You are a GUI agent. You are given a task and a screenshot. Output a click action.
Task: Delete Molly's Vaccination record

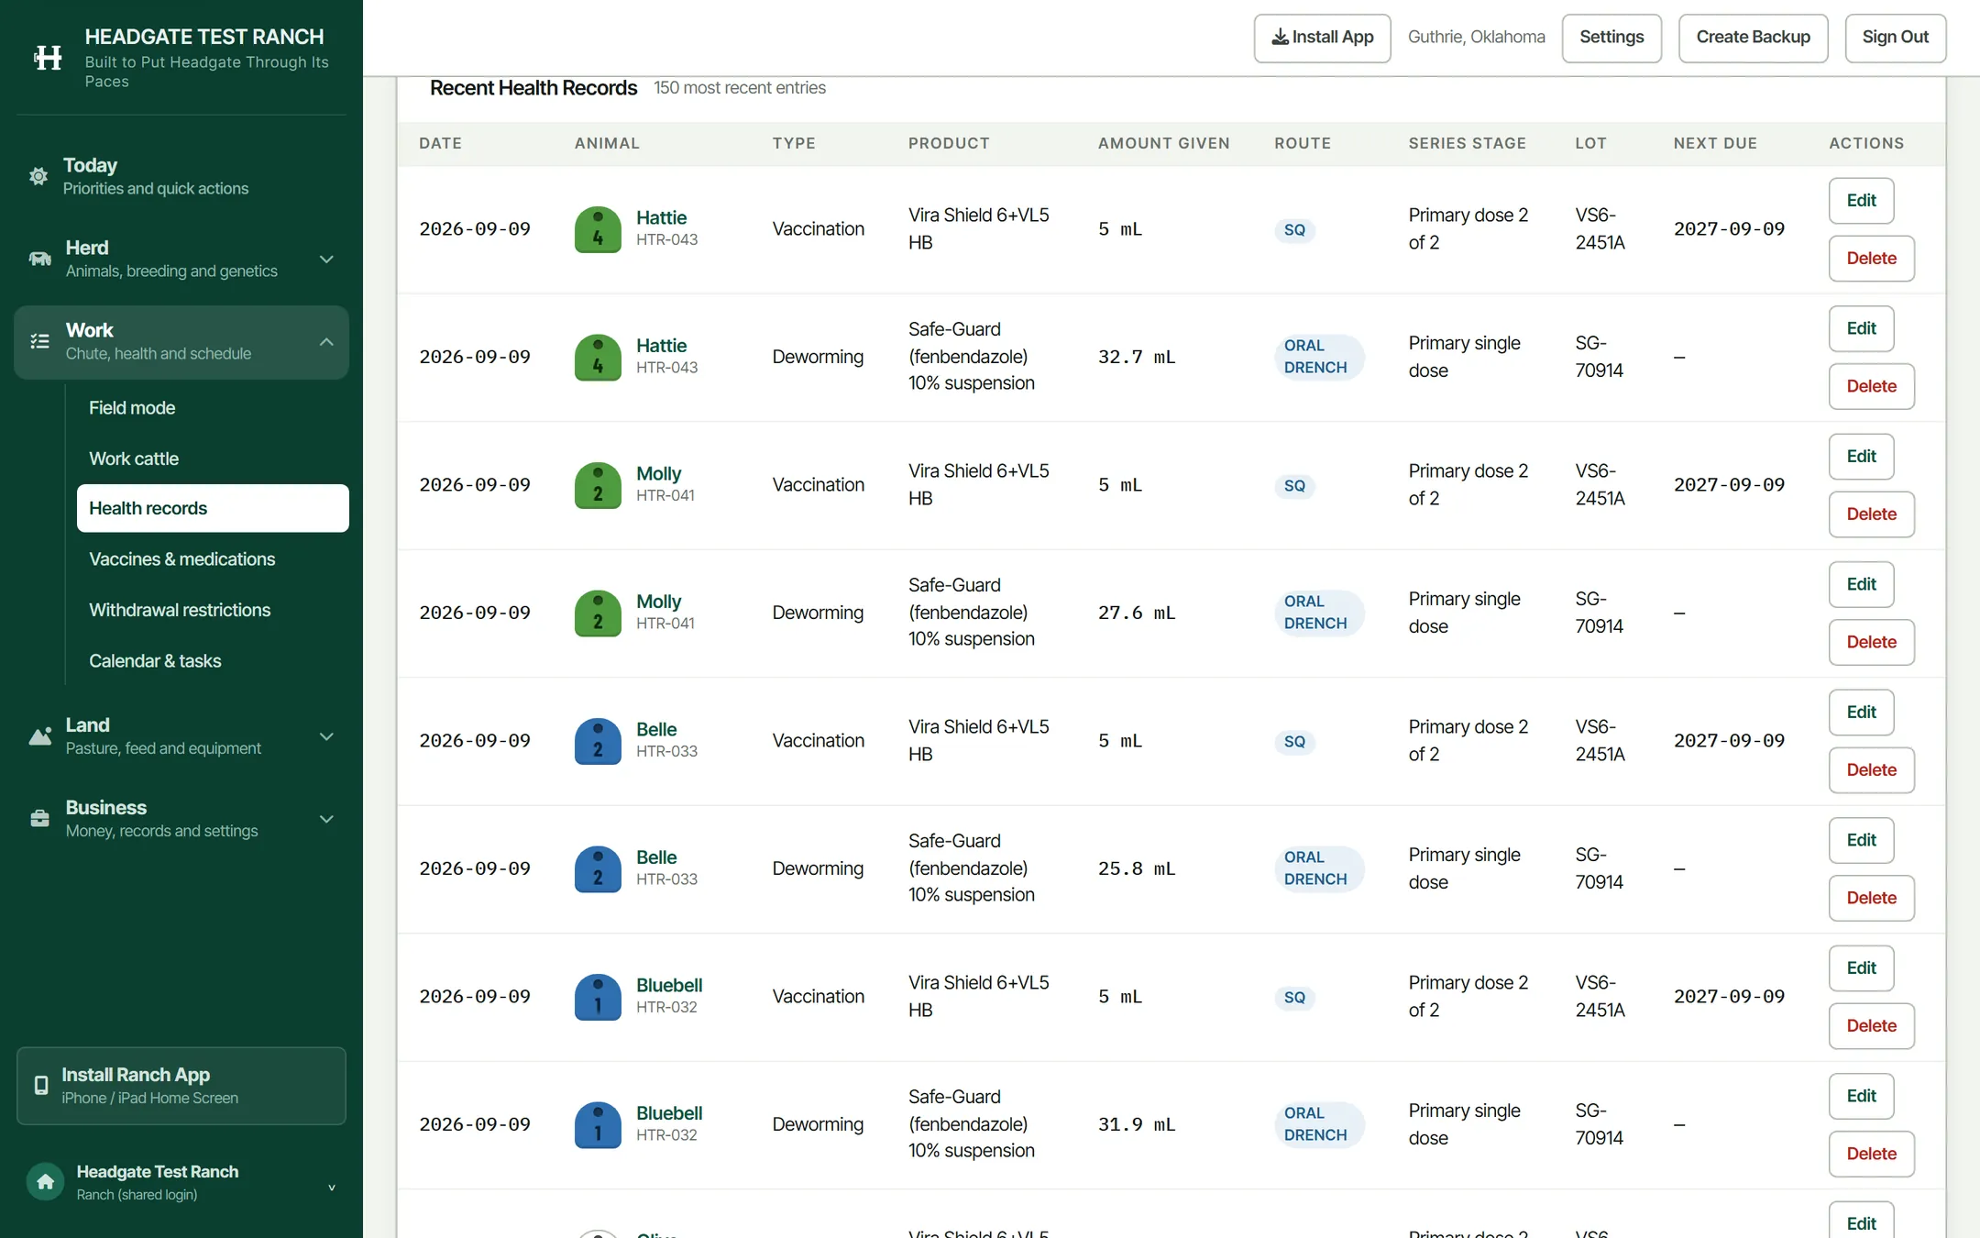point(1871,514)
